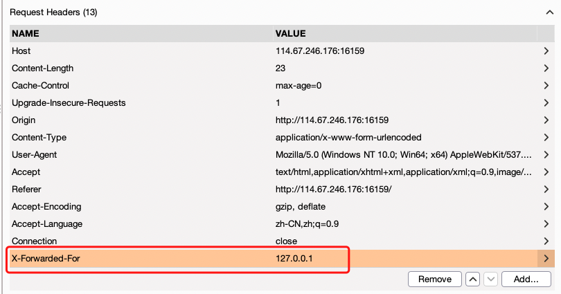Image resolution: width=561 pixels, height=294 pixels.
Task: Select the close value
Action: [x=286, y=241]
